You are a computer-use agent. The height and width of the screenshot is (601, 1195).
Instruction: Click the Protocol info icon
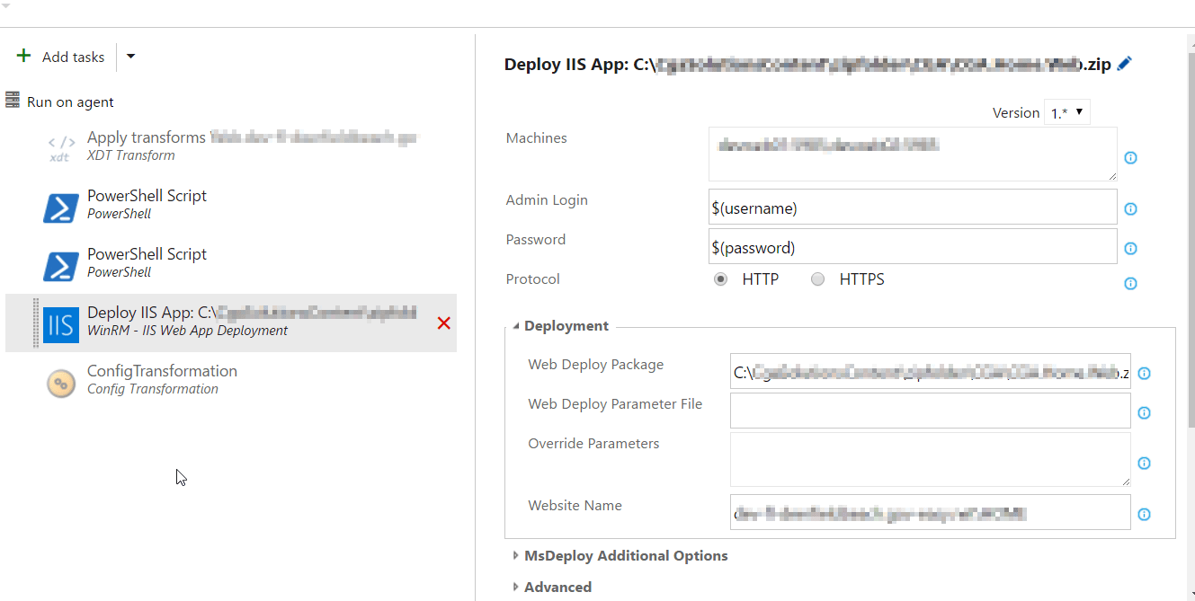(1131, 284)
